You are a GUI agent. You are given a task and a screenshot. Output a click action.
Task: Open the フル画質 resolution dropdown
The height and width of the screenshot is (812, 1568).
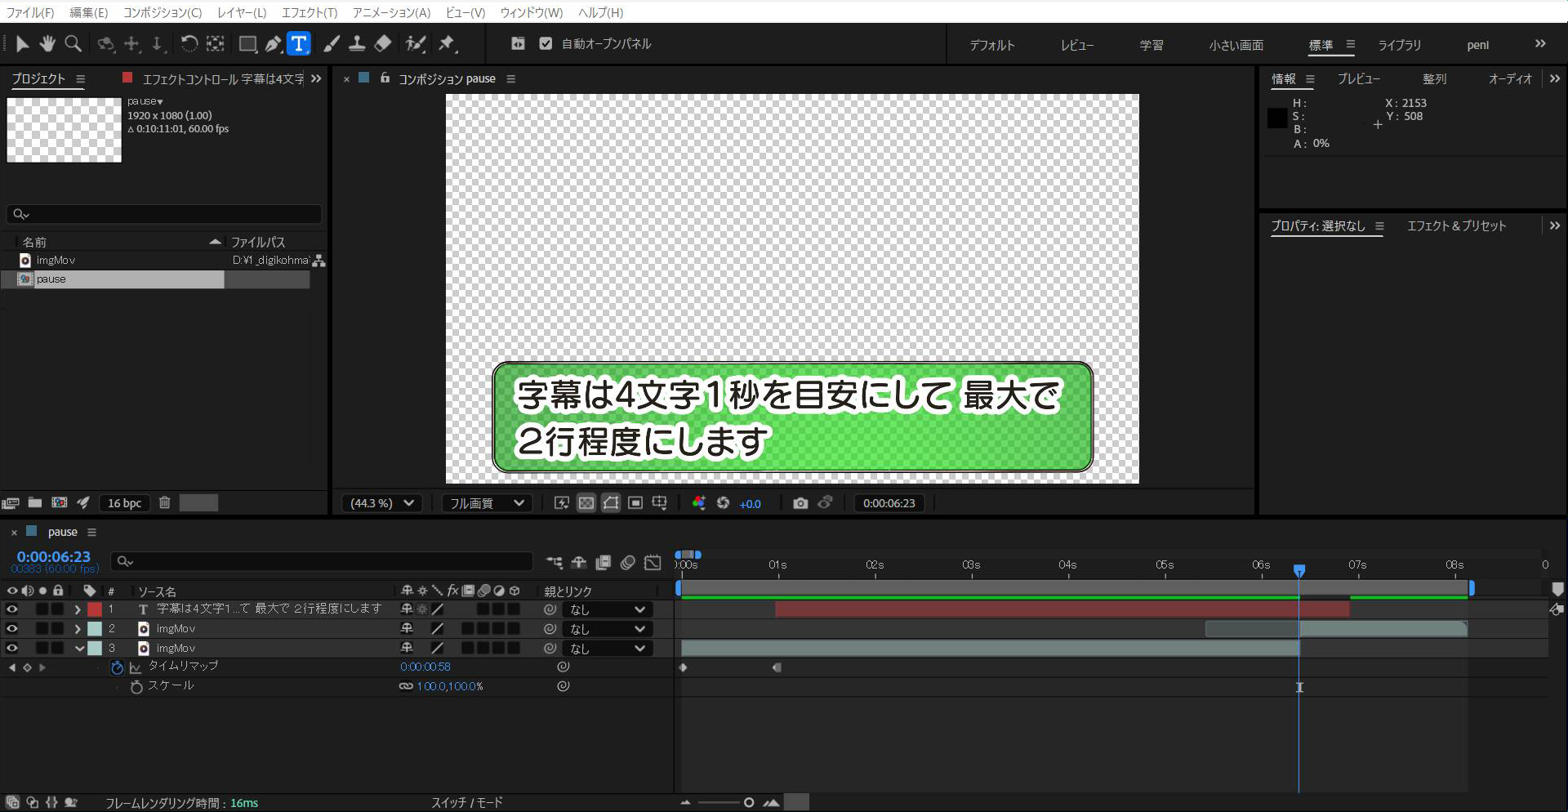(x=487, y=503)
